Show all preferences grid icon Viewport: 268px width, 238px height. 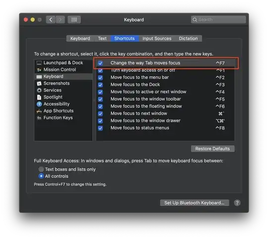(74, 20)
